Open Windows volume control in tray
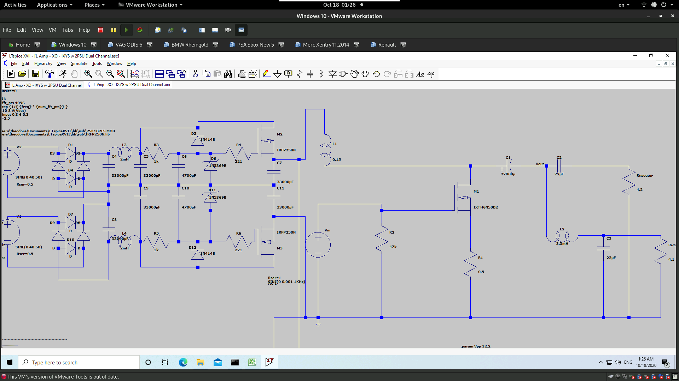679x381 pixels. tap(617, 362)
